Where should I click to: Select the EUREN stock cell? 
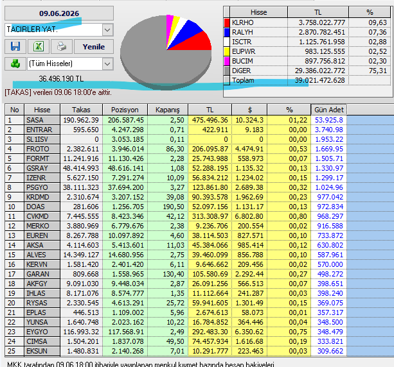[42, 235]
